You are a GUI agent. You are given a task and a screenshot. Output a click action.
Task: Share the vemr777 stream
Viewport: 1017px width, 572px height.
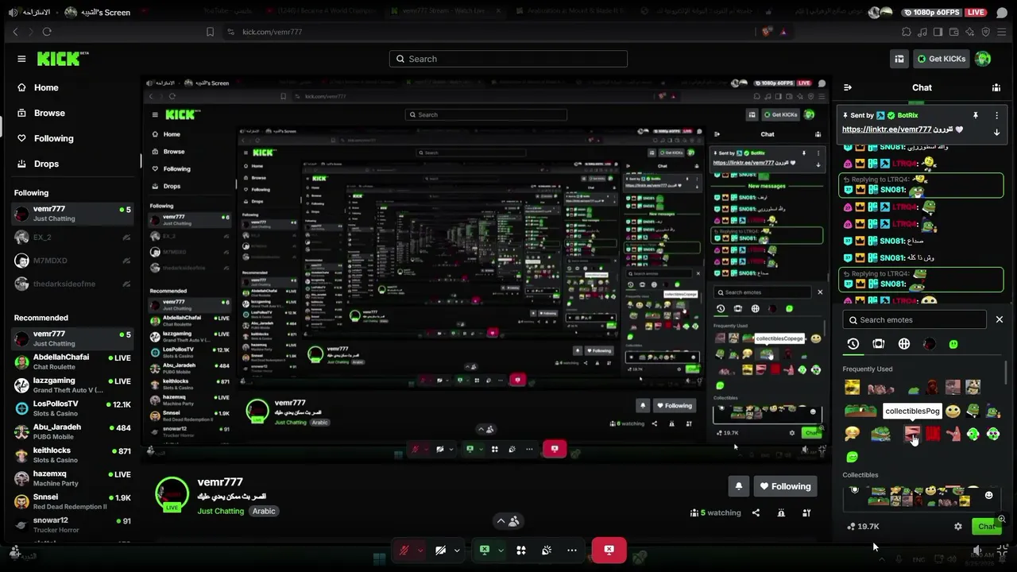756,512
